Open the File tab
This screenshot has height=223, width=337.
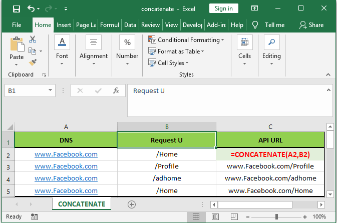click(x=17, y=25)
